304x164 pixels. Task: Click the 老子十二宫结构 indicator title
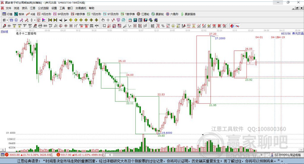tap(26, 33)
